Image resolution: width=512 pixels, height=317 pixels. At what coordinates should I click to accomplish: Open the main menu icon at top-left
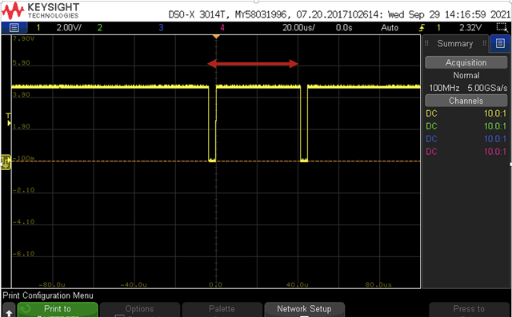(x=14, y=28)
